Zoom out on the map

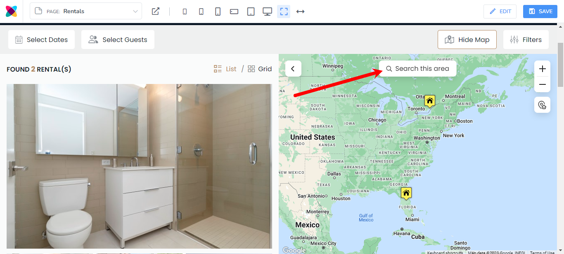543,84
